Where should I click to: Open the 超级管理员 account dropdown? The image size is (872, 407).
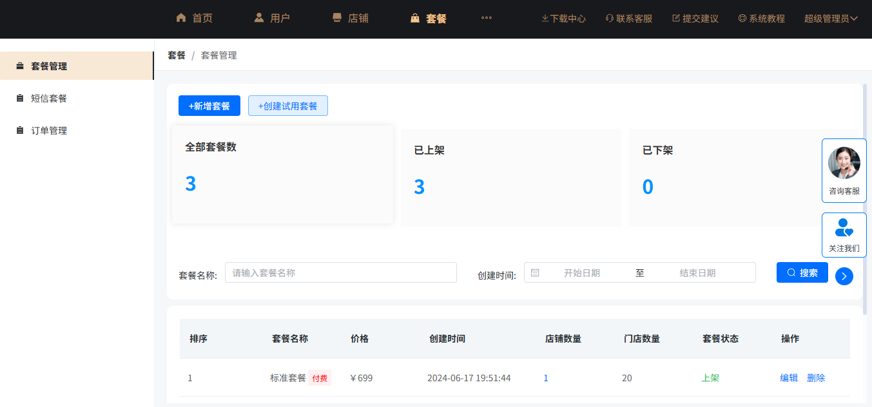pos(831,19)
